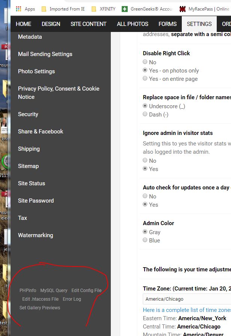Choose Dash to replace spaces
The width and height of the screenshot is (231, 336).
point(145,114)
